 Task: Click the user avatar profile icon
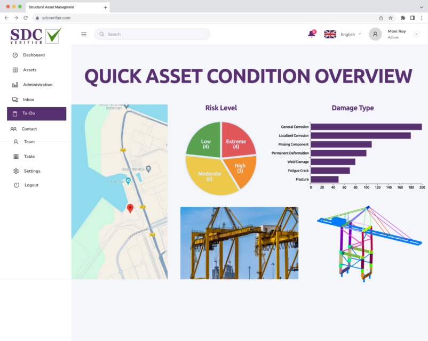(x=375, y=34)
